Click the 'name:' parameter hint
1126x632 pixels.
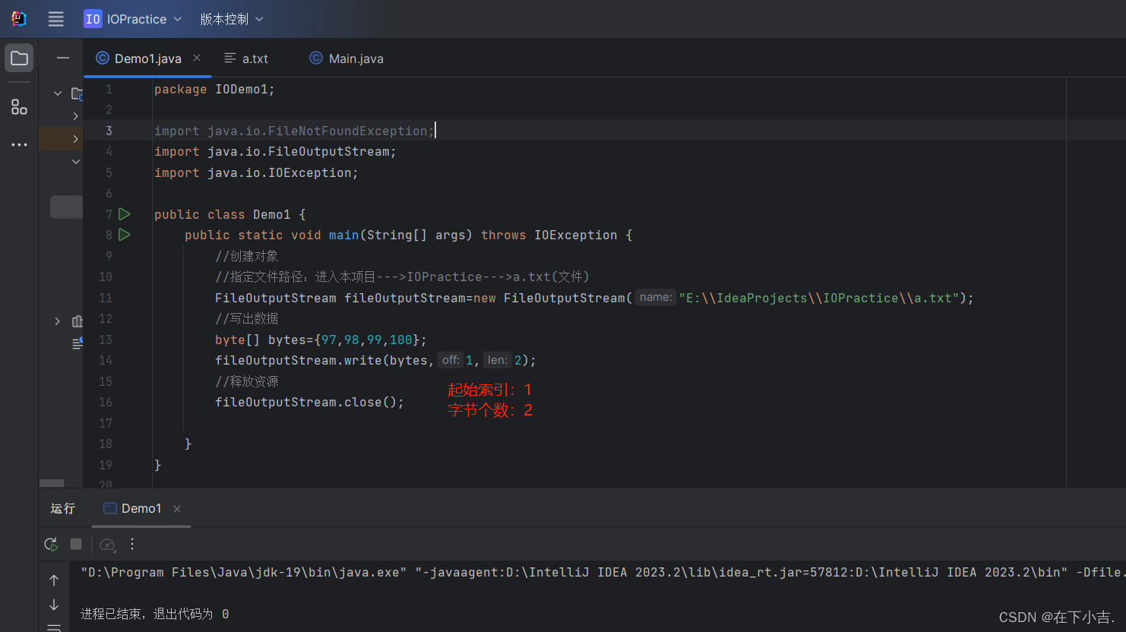click(656, 297)
